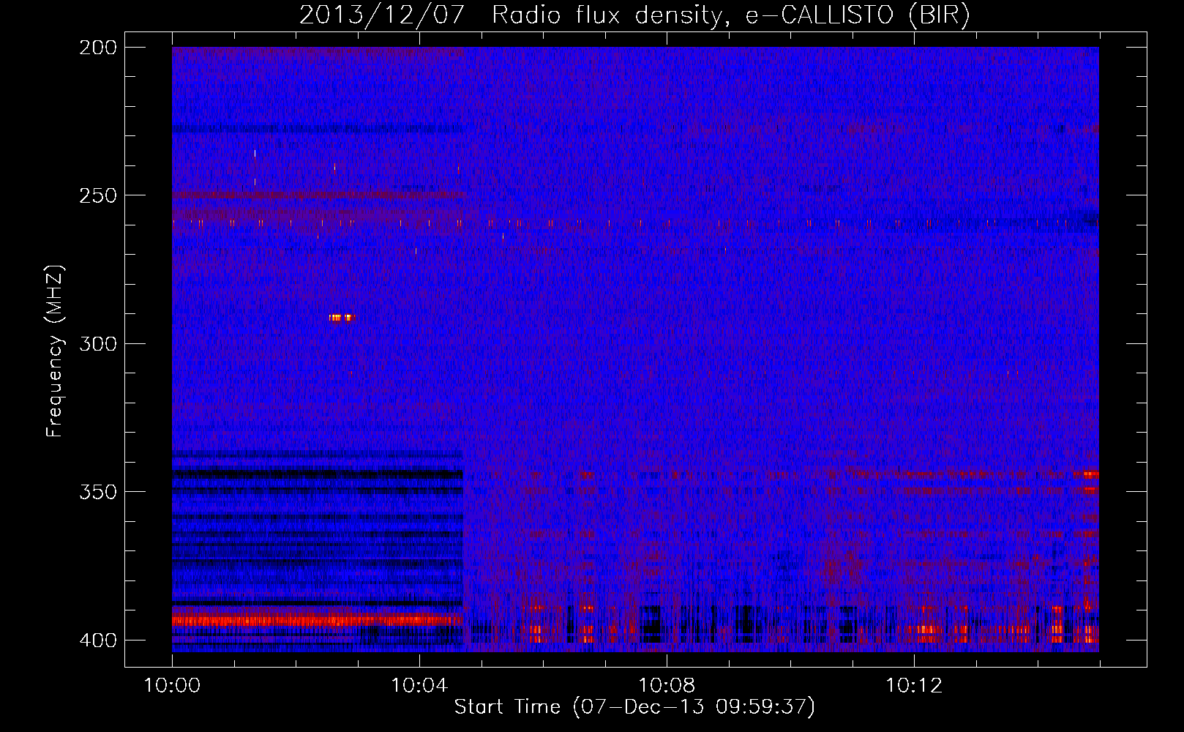The height and width of the screenshot is (732, 1184).
Task: Click the 10:04 time tick label
Action: (x=419, y=686)
